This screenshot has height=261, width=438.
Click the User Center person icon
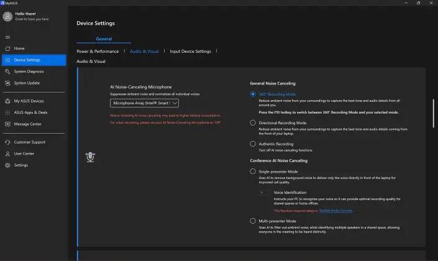pos(7,153)
